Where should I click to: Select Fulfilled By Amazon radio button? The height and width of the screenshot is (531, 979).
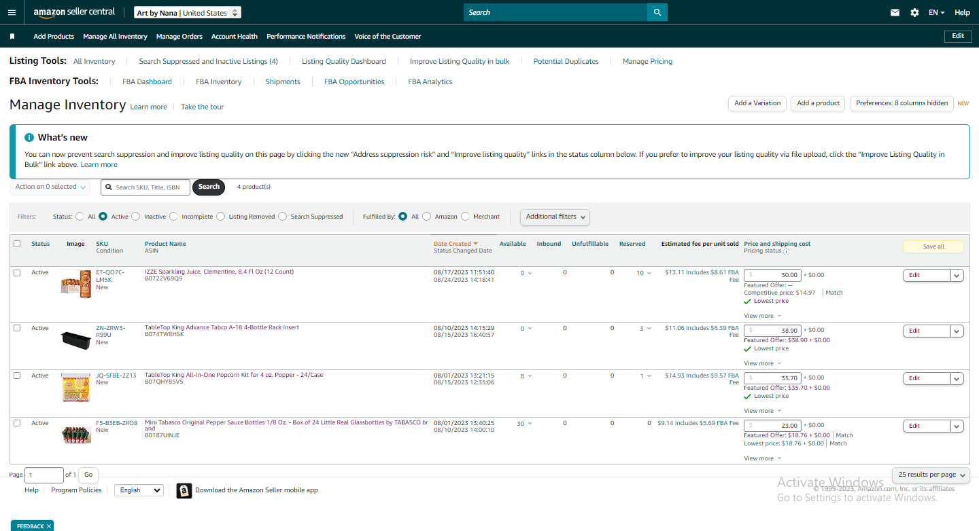427,217
